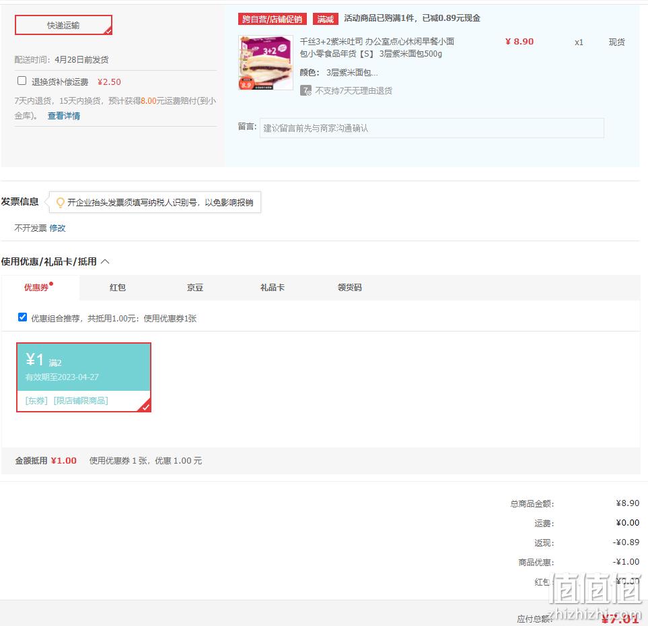The height and width of the screenshot is (626, 648).
Task: Click the 现货 stock status text
Action: 616,42
